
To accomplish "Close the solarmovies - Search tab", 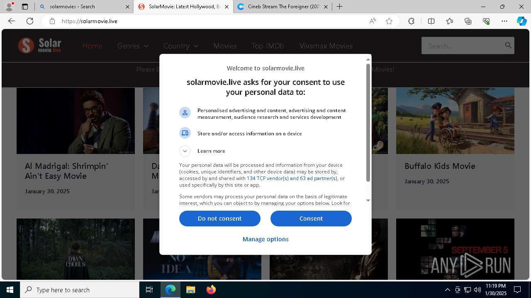I will point(127,7).
